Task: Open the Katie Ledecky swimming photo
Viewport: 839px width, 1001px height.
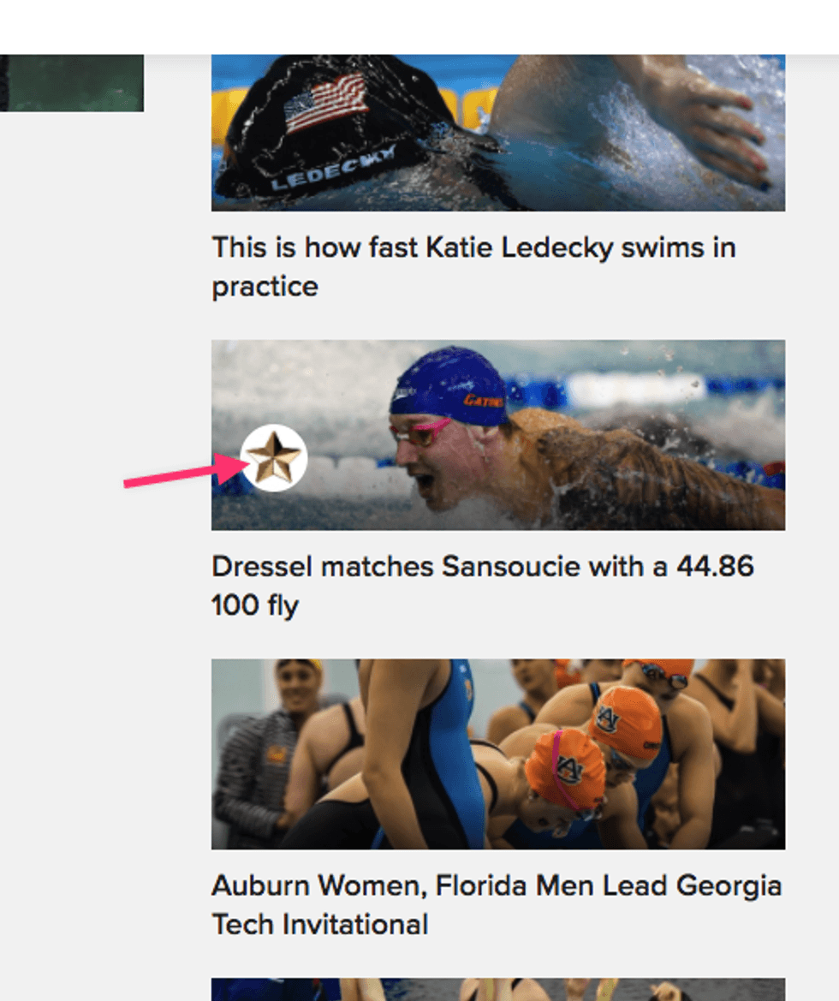Action: [x=498, y=133]
